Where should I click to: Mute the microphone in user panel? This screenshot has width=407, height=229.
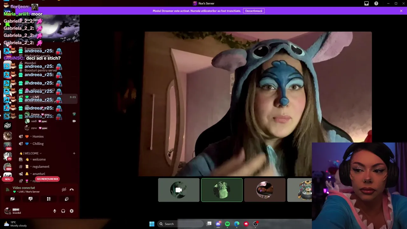(x=55, y=211)
